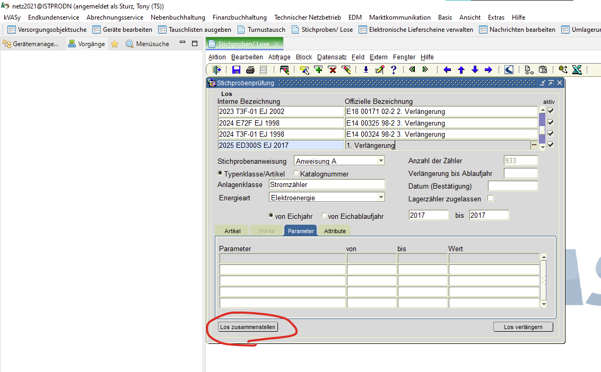The image size is (601, 372).
Task: Open the Marktkommunikation menu
Action: pos(399,17)
